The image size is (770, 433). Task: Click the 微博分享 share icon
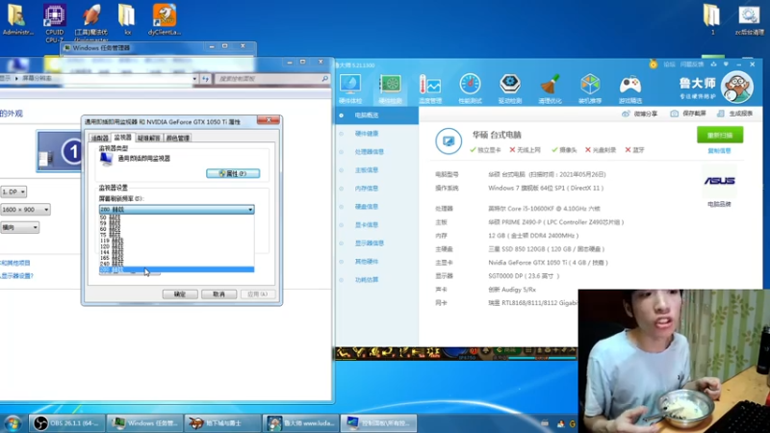(626, 114)
